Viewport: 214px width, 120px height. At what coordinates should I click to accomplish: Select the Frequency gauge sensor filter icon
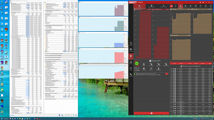click(201, 6)
